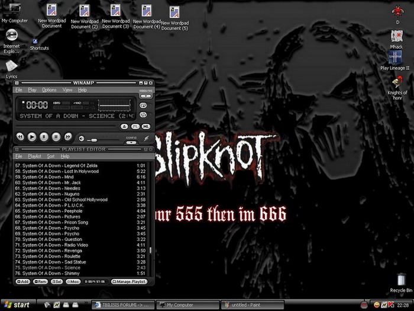Select the Shortcuts desktop icon

[39, 45]
